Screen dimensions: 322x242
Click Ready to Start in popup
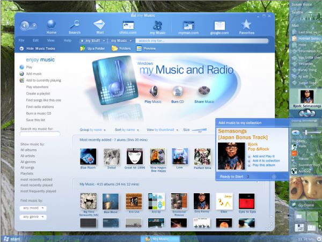(231, 177)
